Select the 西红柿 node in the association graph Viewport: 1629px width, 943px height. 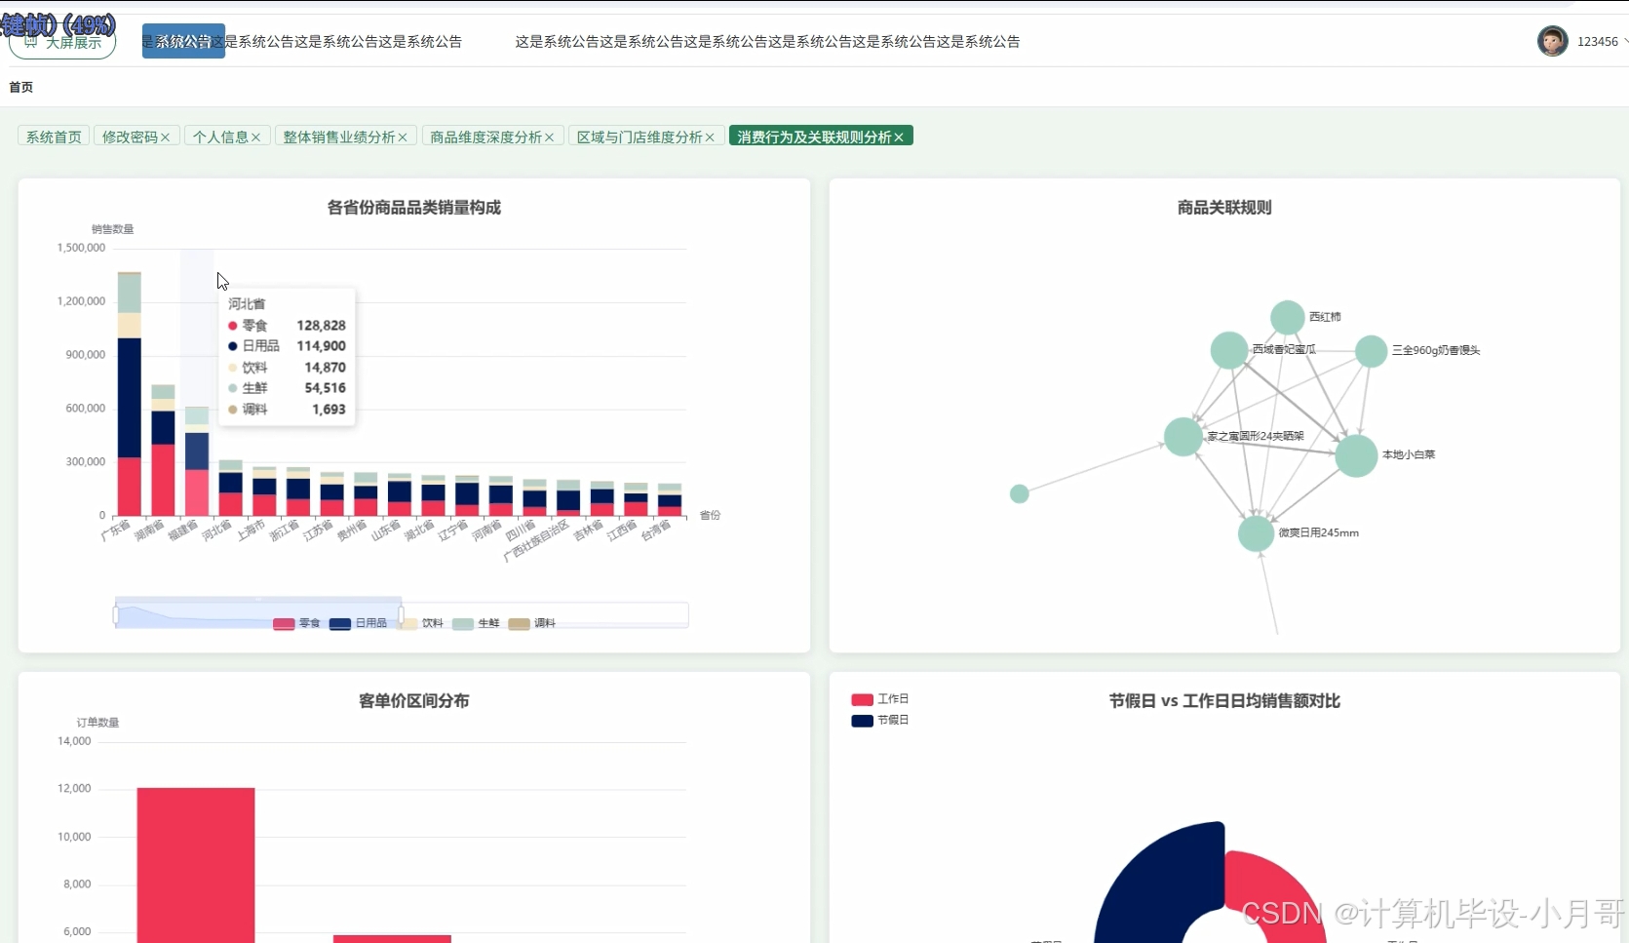pos(1288,318)
